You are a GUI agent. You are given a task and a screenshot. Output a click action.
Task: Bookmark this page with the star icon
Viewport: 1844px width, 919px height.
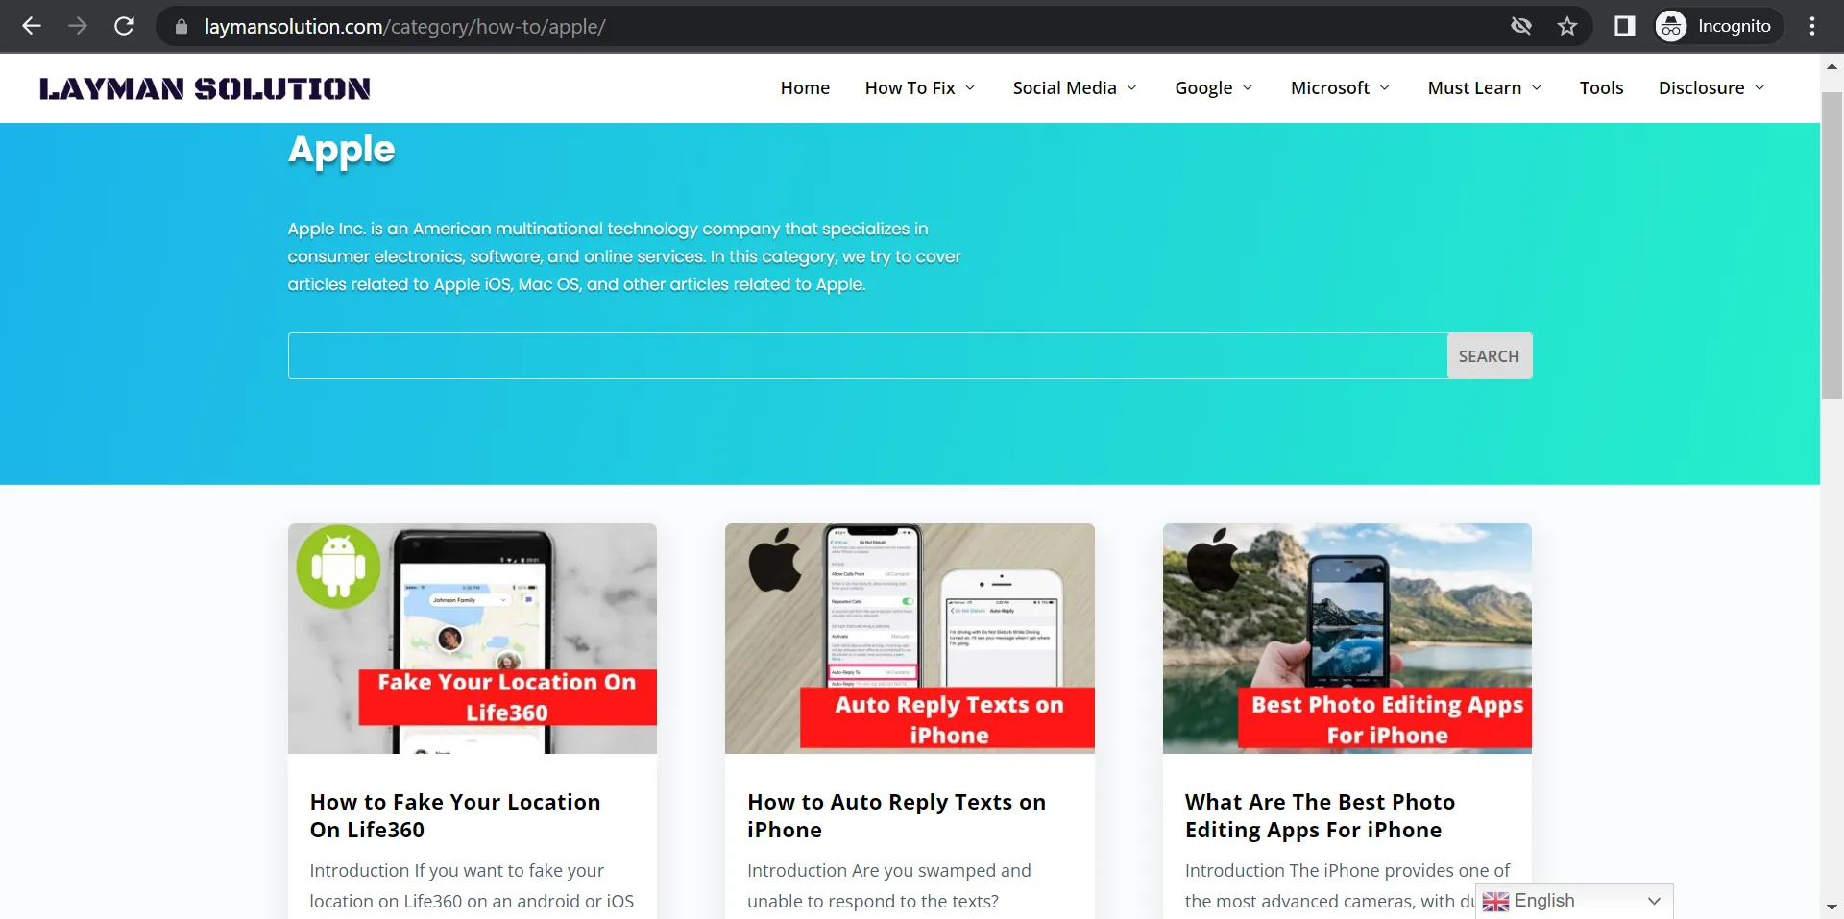pos(1567,26)
